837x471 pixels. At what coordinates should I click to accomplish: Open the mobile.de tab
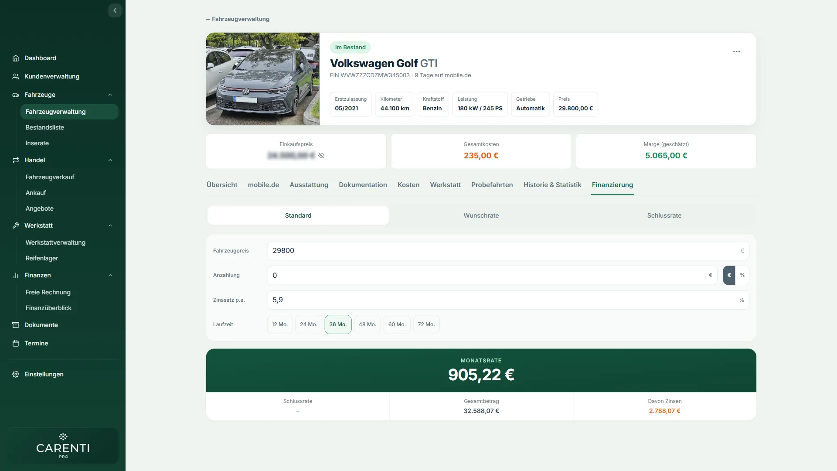click(x=263, y=185)
